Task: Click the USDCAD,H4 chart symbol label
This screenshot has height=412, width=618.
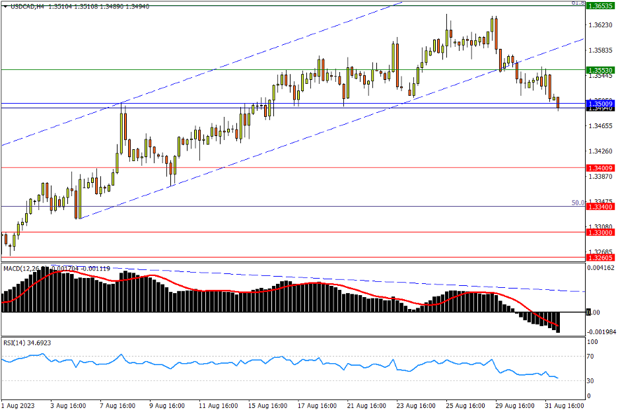Action: pyautogui.click(x=28, y=6)
